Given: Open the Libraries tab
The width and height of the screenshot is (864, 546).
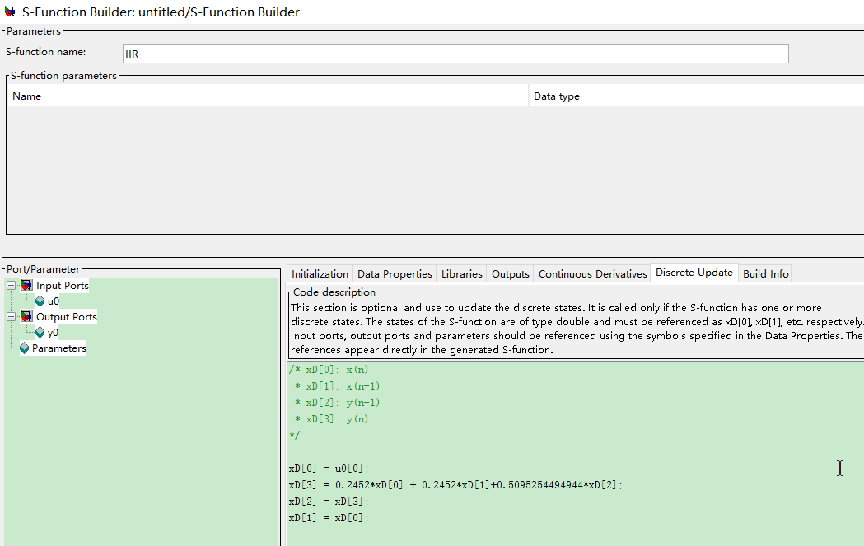Looking at the screenshot, I should click(462, 274).
